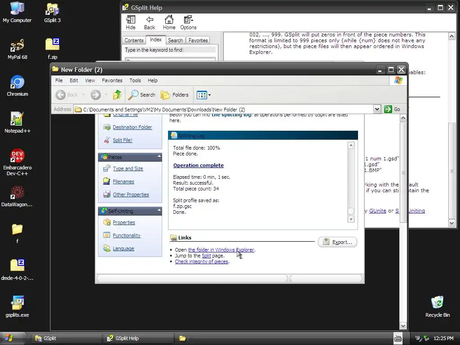Launch Chromium desktop shortcut

(x=18, y=86)
